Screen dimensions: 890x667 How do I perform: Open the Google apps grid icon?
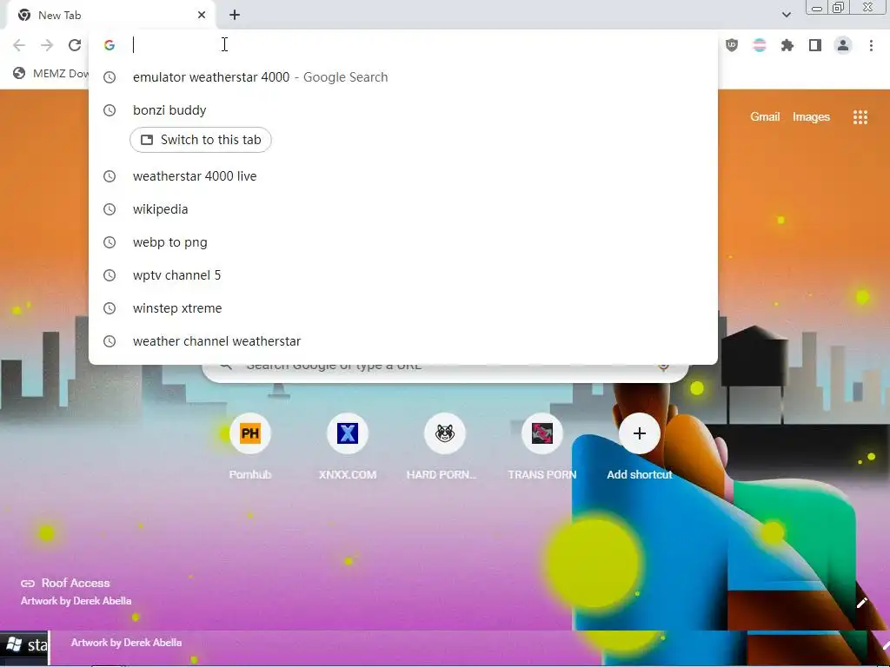coord(860,117)
